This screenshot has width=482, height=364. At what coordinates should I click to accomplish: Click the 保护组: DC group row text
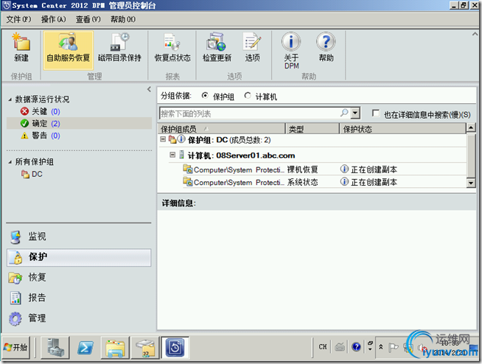point(229,140)
